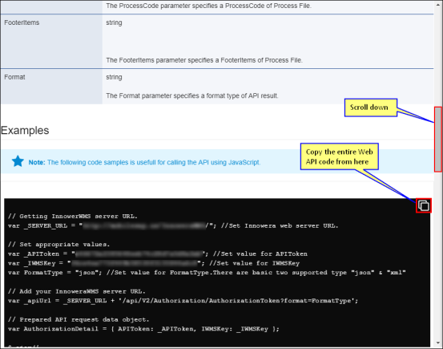
Task: Select the FooterItems parameter name
Action: pos(22,22)
